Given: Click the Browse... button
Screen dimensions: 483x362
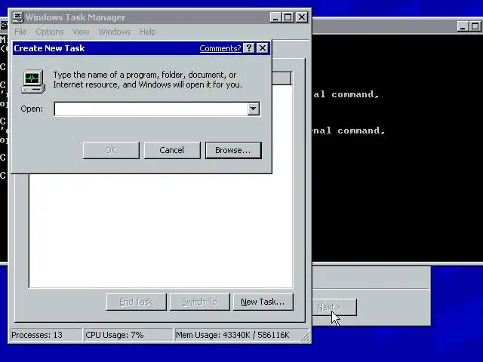Looking at the screenshot, I should click(233, 150).
